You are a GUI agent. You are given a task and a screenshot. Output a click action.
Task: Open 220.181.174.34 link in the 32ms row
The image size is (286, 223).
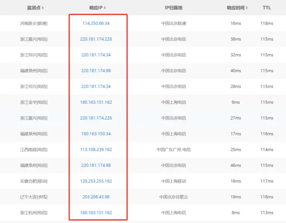click(x=96, y=55)
